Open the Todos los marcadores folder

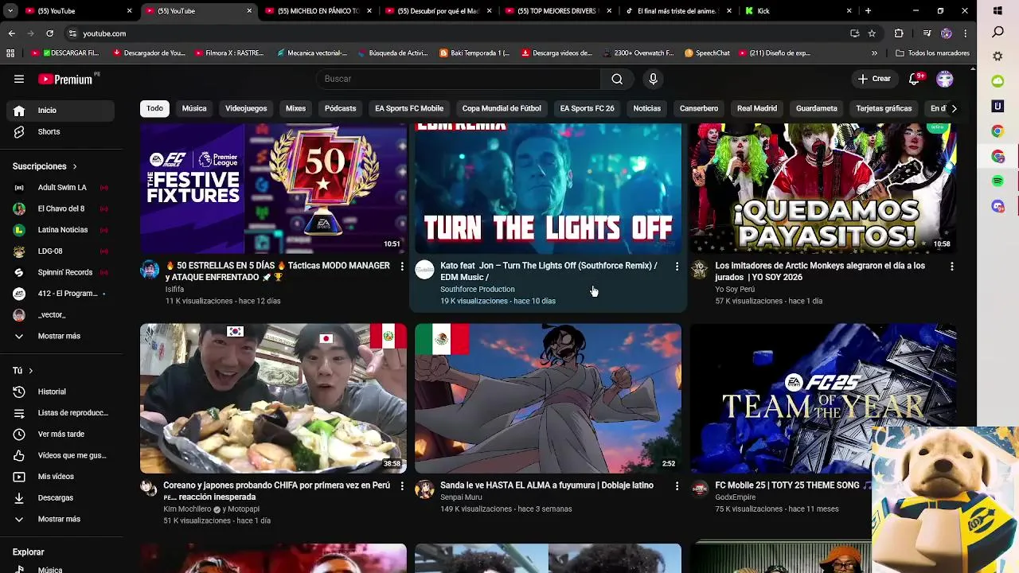coord(932,53)
